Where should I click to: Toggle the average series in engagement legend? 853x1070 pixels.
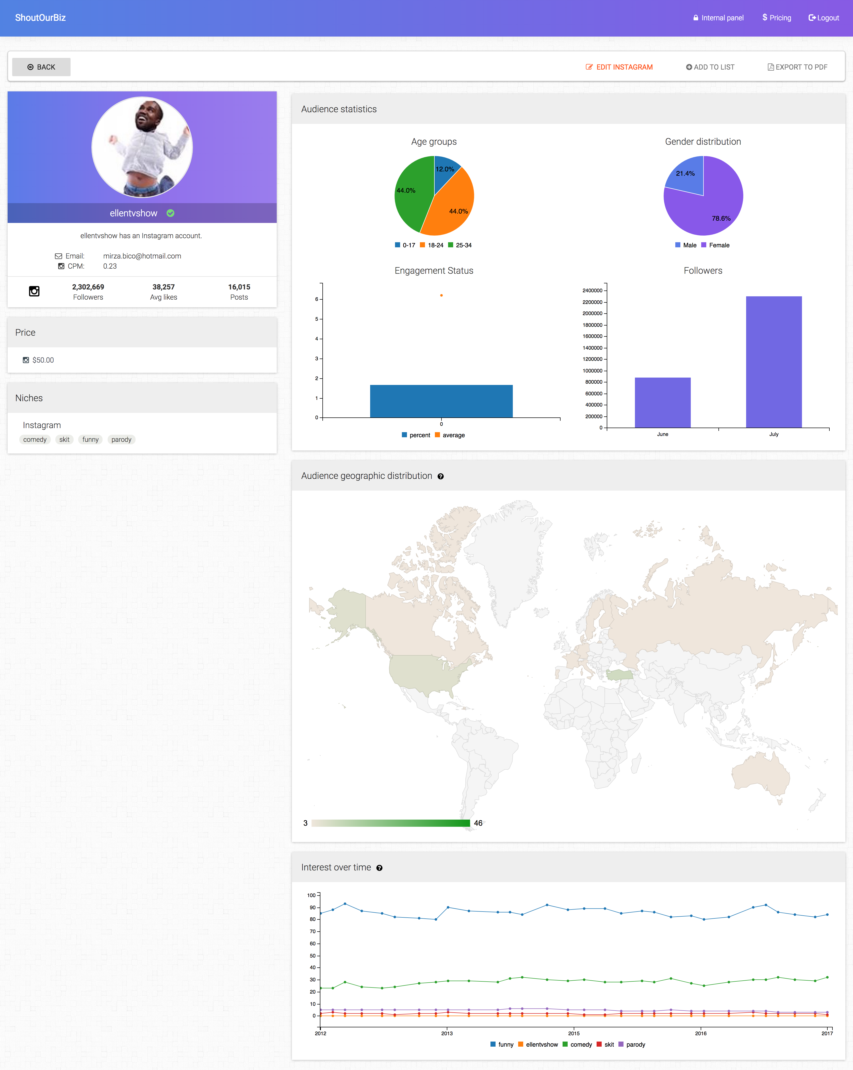click(x=450, y=435)
